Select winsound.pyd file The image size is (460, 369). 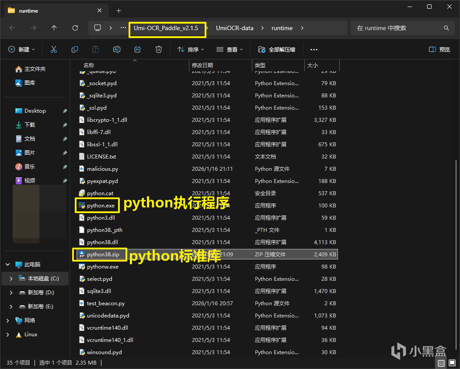coord(105,352)
